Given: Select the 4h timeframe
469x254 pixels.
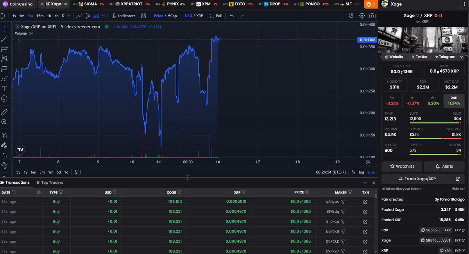Looking at the screenshot, I should point(57,16).
